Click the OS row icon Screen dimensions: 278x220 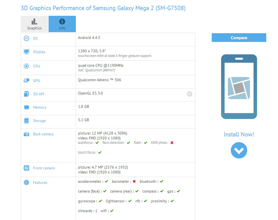pyautogui.click(x=26, y=38)
